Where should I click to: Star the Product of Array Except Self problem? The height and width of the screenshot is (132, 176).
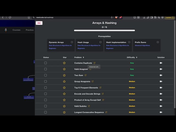tap(64, 100)
